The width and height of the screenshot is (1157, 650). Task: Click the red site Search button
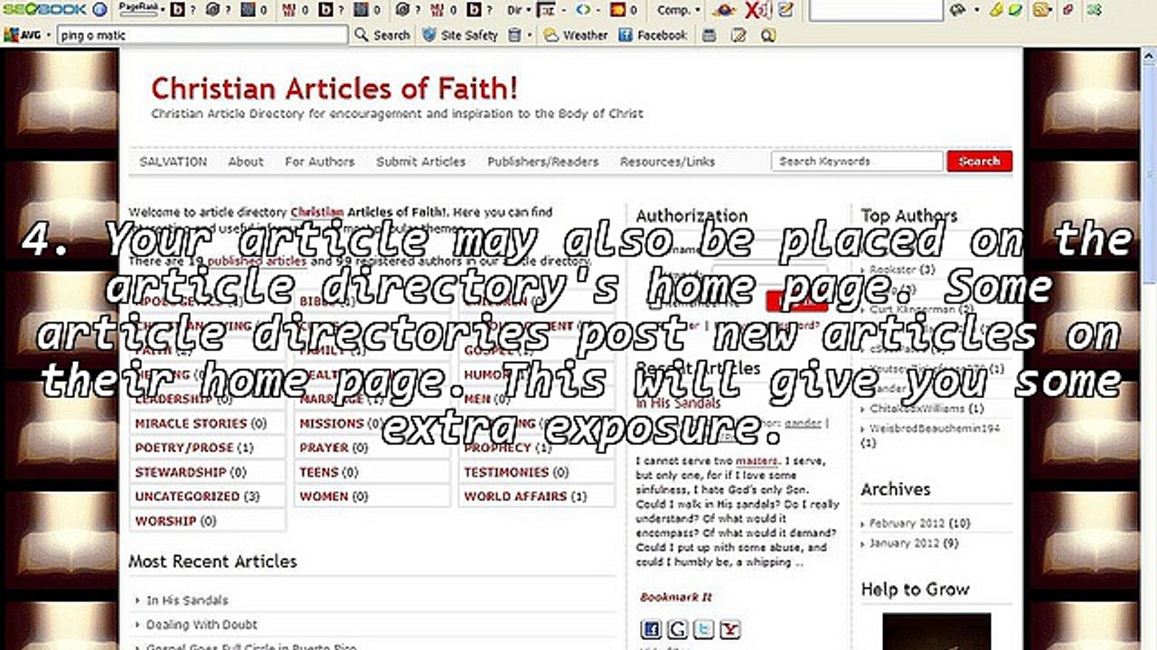coord(980,161)
